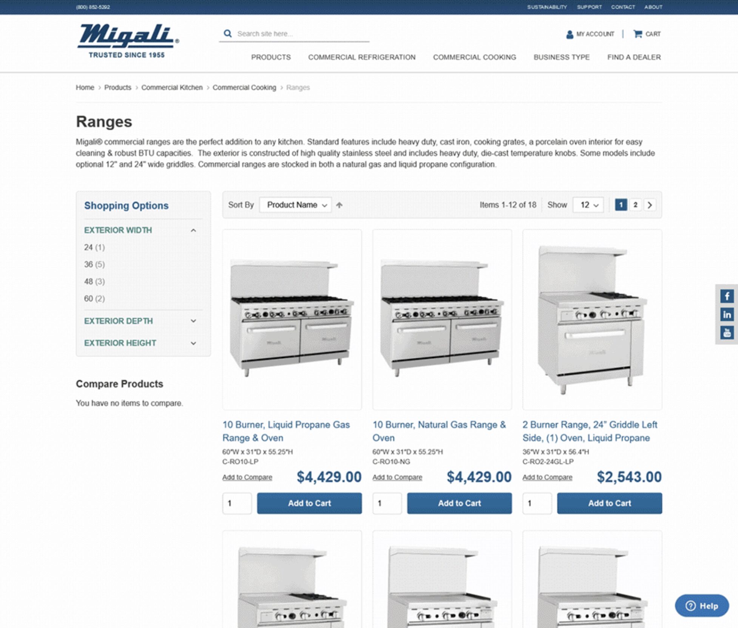Click the FIND A DEALER menu item
The height and width of the screenshot is (628, 738).
click(x=634, y=57)
